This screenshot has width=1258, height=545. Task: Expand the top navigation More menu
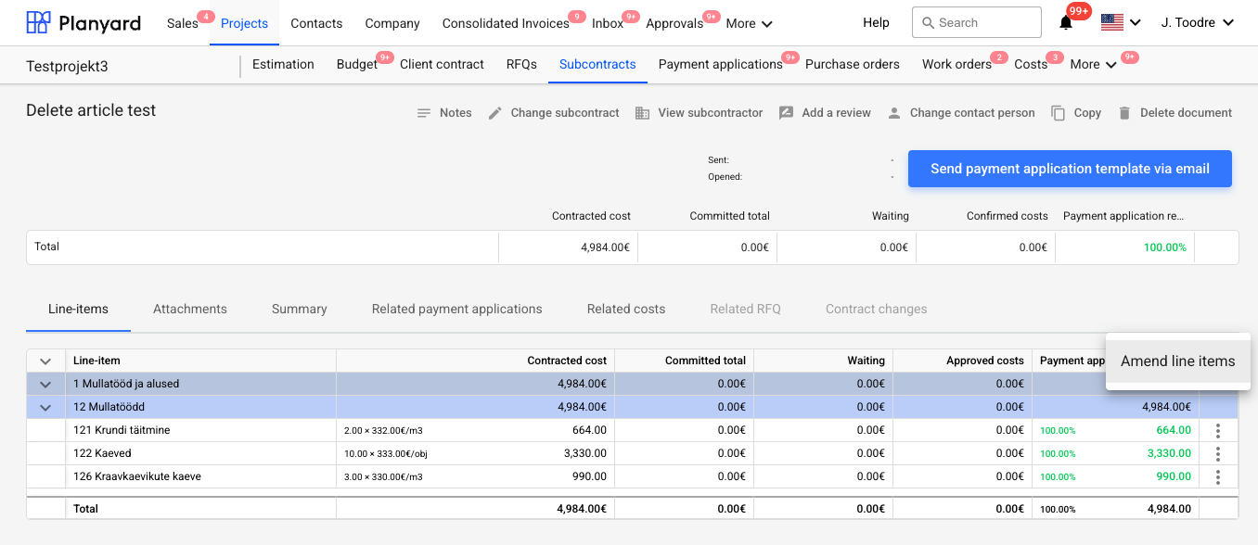tap(750, 23)
